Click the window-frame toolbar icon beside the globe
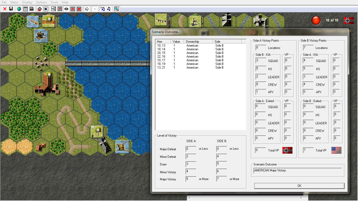 pyautogui.click(x=25, y=9)
